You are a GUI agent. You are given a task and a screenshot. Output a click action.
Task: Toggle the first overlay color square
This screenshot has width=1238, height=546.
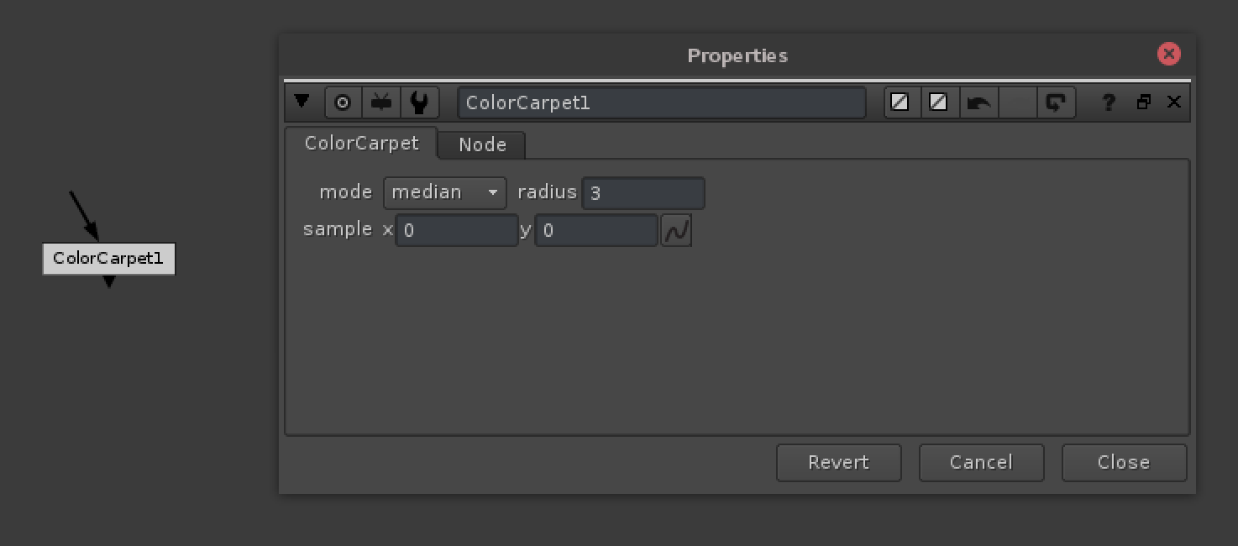(900, 102)
